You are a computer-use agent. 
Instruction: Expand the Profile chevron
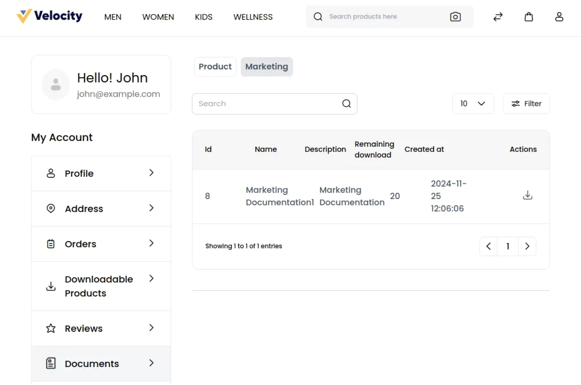[x=151, y=173]
